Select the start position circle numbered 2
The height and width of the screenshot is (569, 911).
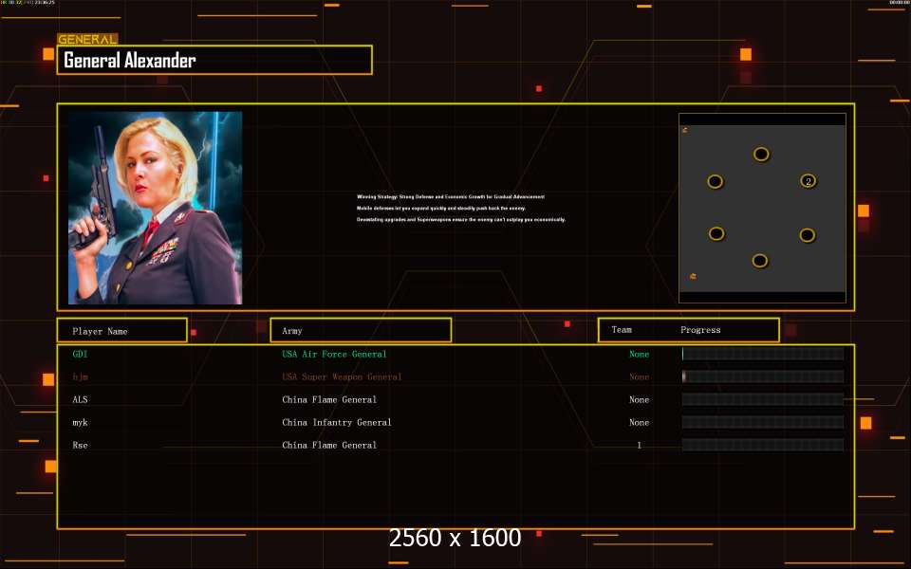tap(808, 181)
